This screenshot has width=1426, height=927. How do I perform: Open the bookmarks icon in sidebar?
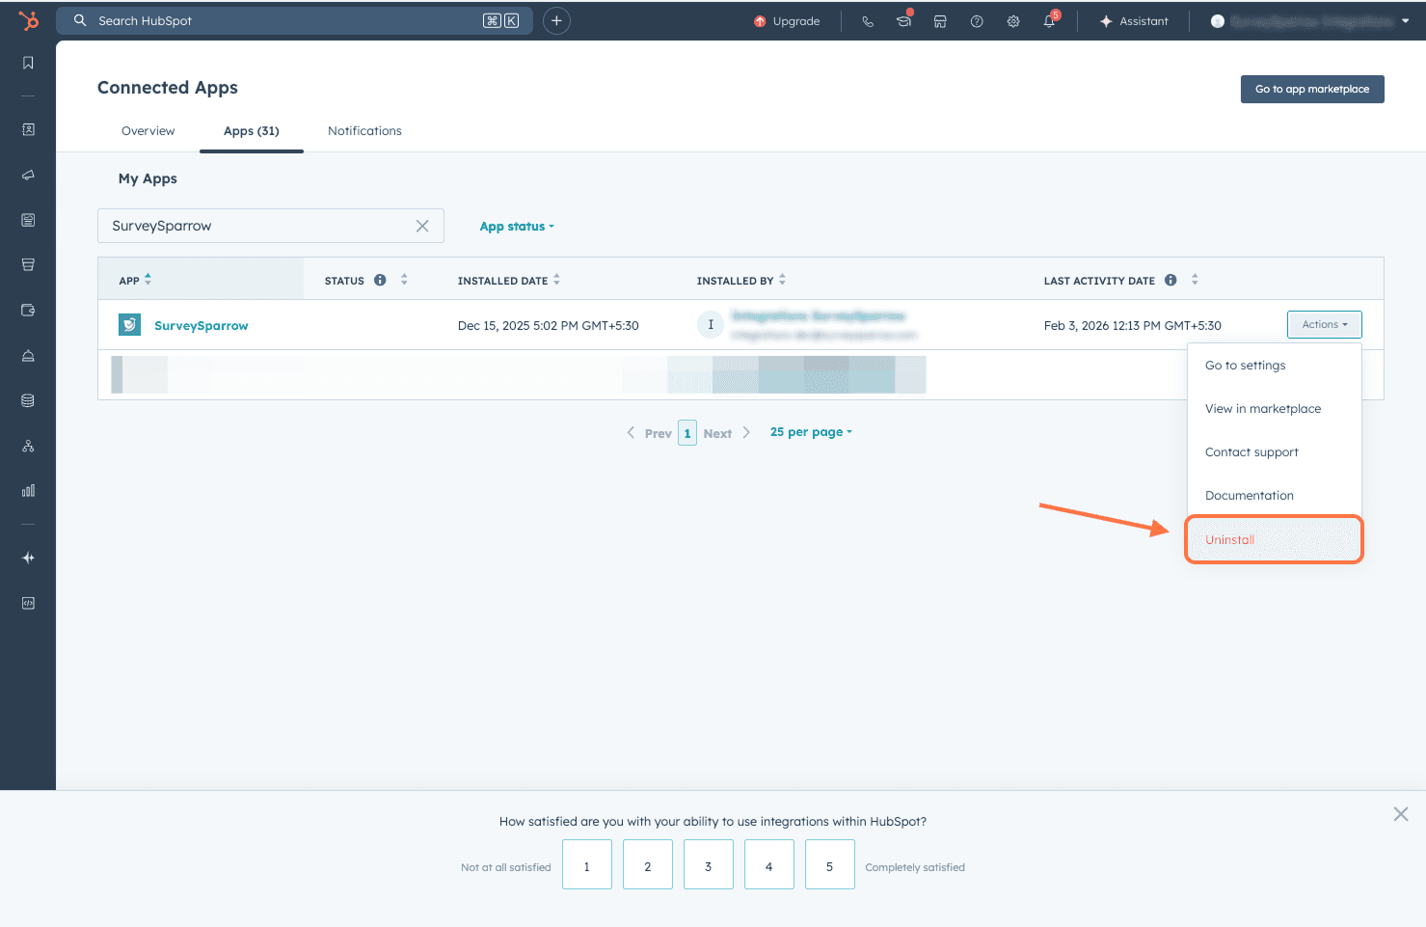[28, 63]
